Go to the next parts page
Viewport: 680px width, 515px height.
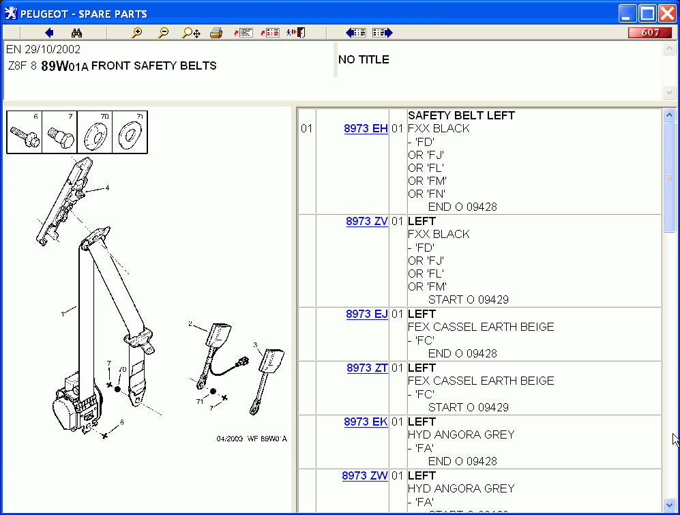[383, 33]
